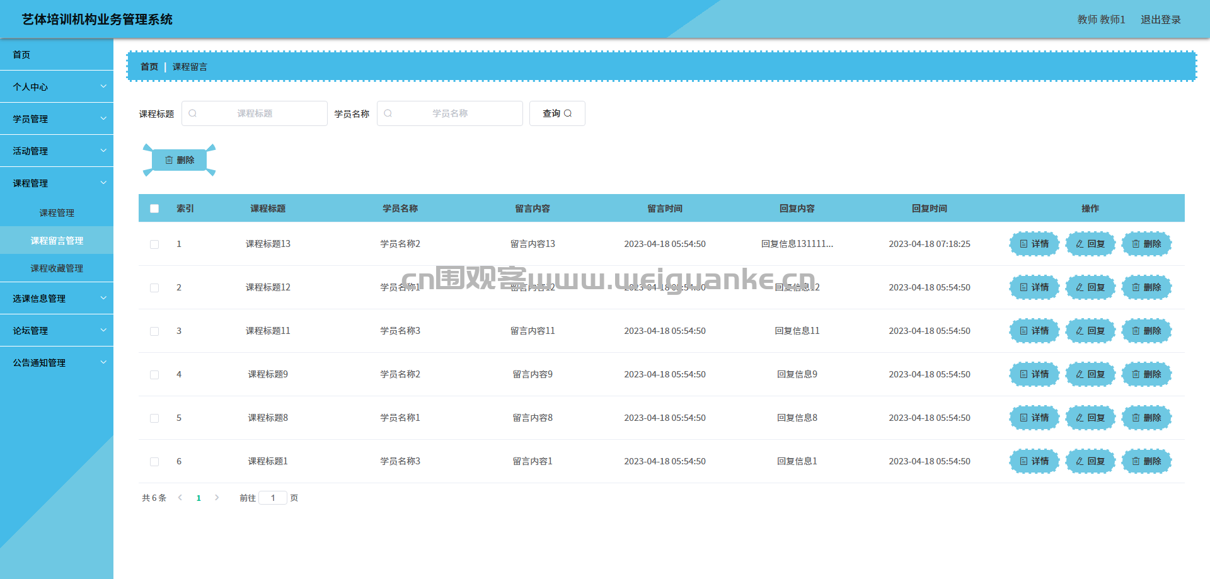Focus the 课程标题 search field

[x=255, y=113]
